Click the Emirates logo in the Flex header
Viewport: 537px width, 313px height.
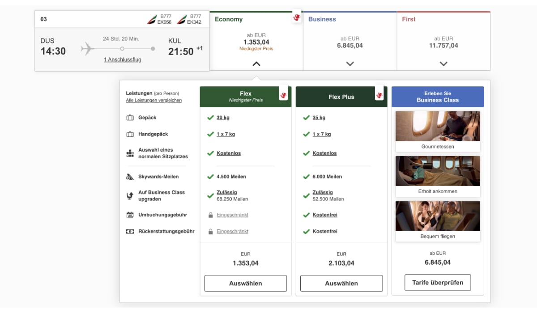click(x=283, y=94)
